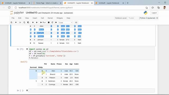Open the Widgets menu
This screenshot has width=169, height=95.
click(x=60, y=18)
